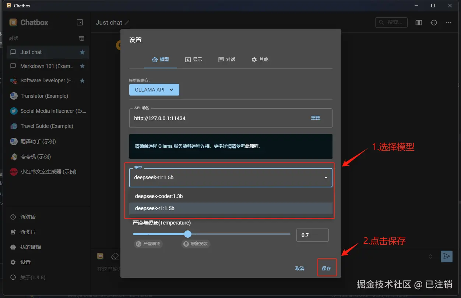Screen dimensions: 461x298
Task: Switch to the 模型 settings tab
Action: click(161, 60)
